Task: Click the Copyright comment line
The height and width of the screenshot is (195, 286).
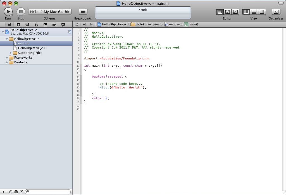Action: point(132,48)
